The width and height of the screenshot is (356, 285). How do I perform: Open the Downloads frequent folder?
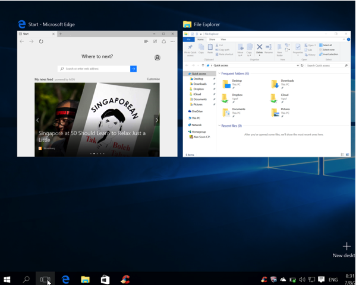point(283,84)
